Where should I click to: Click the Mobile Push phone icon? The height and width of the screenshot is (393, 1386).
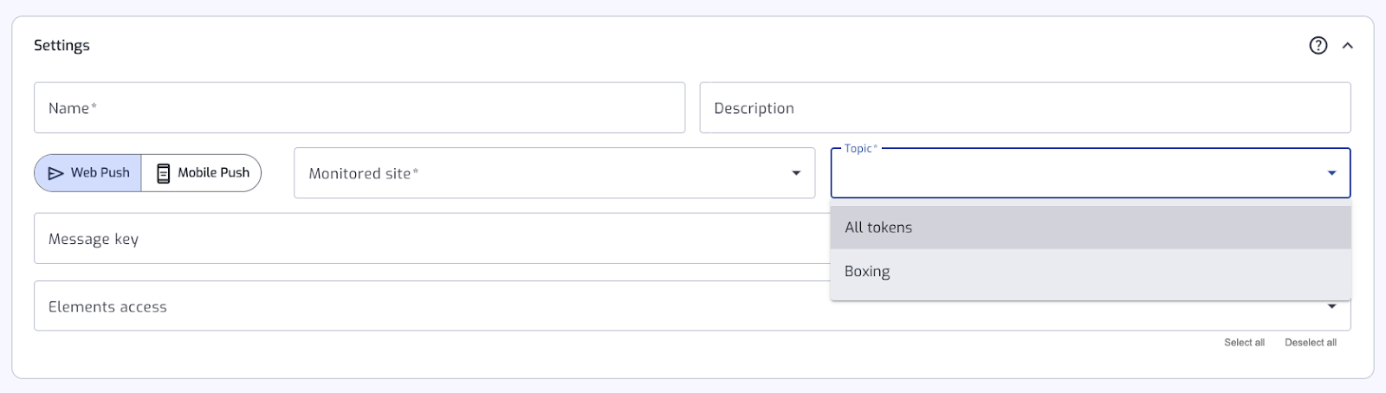pyautogui.click(x=163, y=173)
